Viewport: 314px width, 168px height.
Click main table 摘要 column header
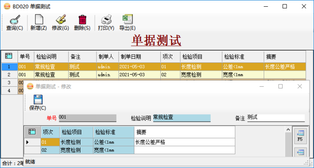click(x=285, y=57)
